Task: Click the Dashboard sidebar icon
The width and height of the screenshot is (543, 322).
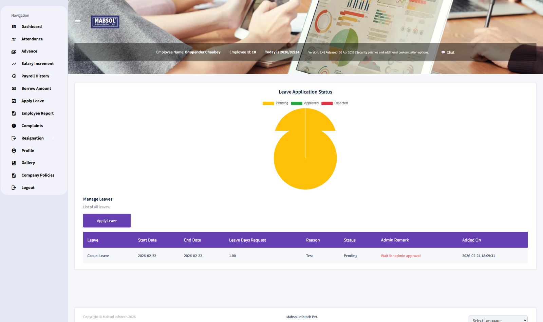Action: 14,27
